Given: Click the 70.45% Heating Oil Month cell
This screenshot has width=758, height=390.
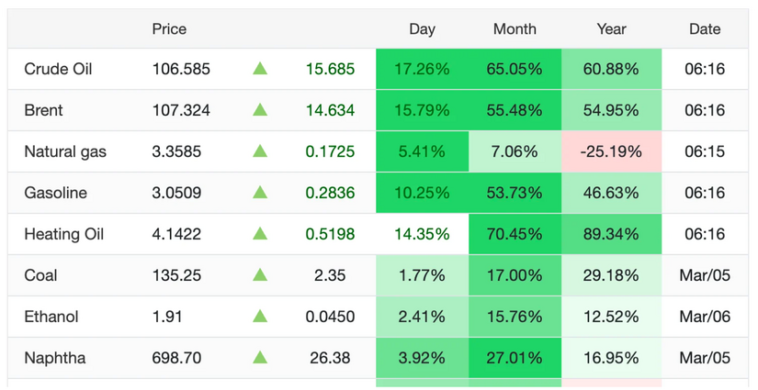Looking at the screenshot, I should 515,234.
